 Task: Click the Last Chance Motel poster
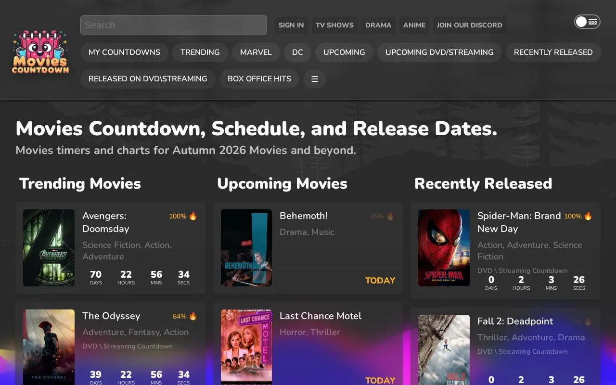pyautogui.click(x=246, y=347)
